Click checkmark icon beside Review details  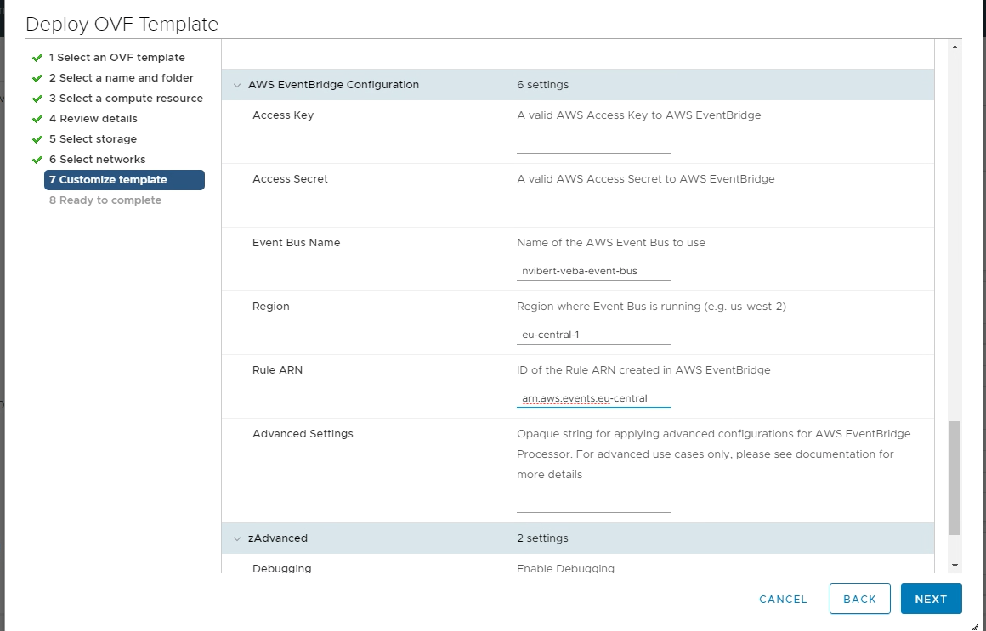tap(37, 119)
